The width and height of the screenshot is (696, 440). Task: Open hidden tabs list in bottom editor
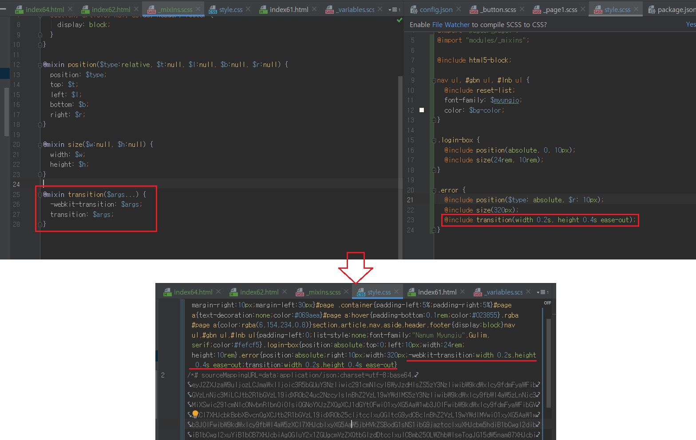point(542,292)
